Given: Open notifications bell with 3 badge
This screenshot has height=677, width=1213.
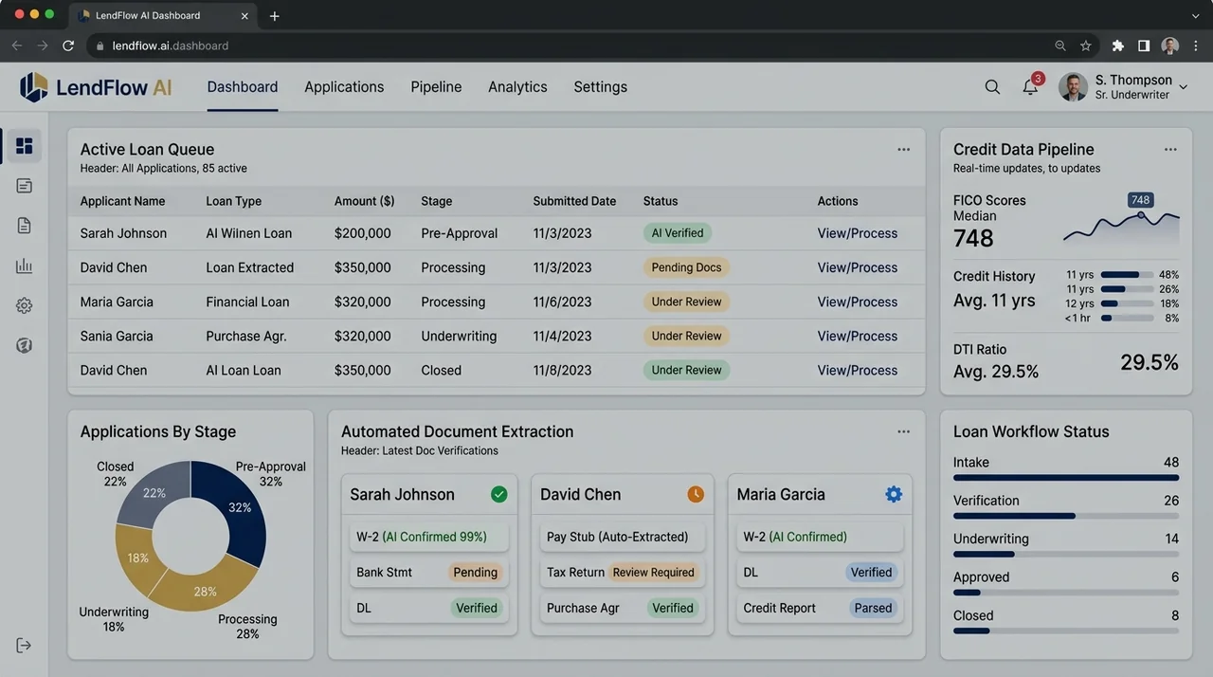Looking at the screenshot, I should pyautogui.click(x=1031, y=86).
